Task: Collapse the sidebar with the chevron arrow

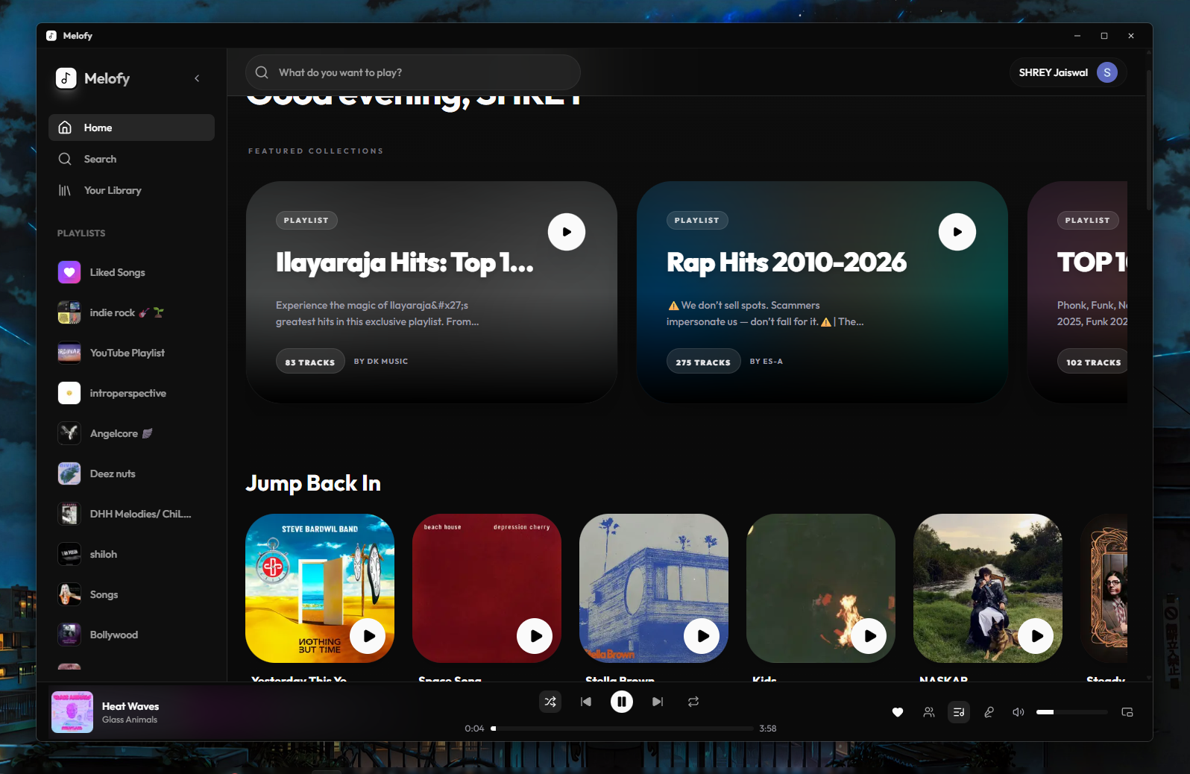Action: coord(197,78)
